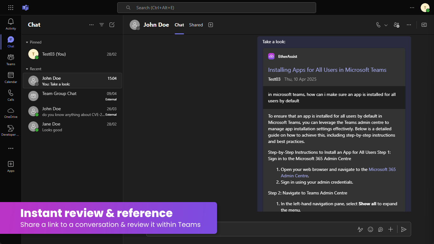Image resolution: width=434 pixels, height=244 pixels.
Task: Open more chat list options
Action: (92, 25)
